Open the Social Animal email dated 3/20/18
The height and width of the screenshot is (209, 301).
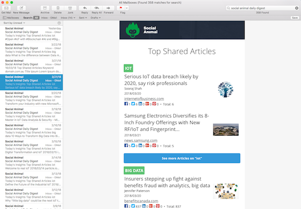pos(31,98)
